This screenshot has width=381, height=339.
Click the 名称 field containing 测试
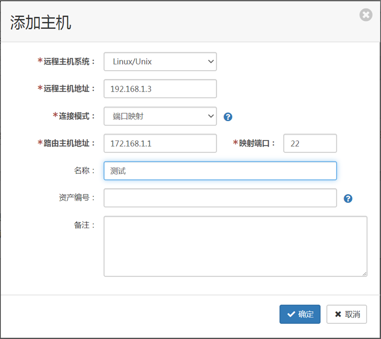(220, 171)
